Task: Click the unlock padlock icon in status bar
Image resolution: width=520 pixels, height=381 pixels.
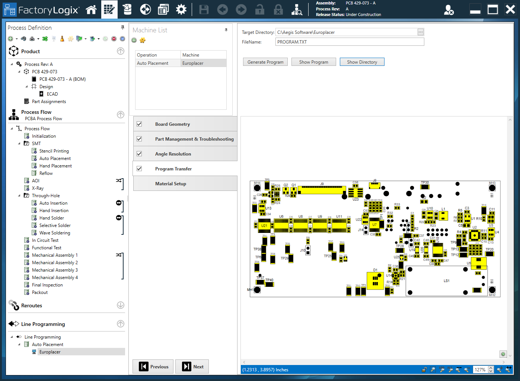Action: (424, 369)
